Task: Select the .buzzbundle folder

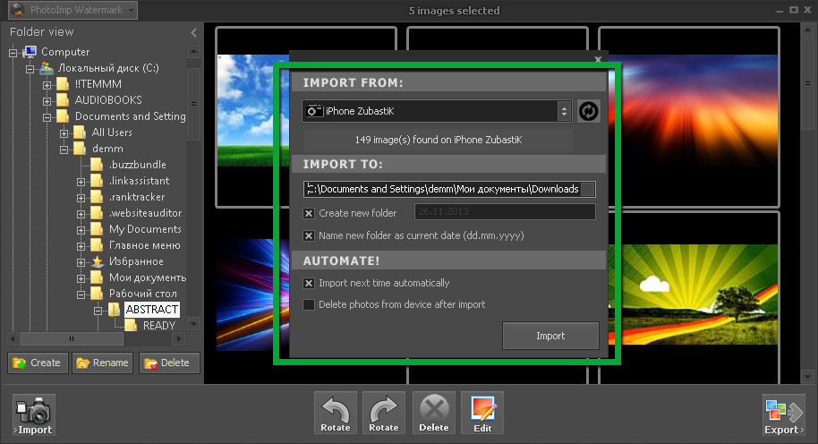Action: 138,165
